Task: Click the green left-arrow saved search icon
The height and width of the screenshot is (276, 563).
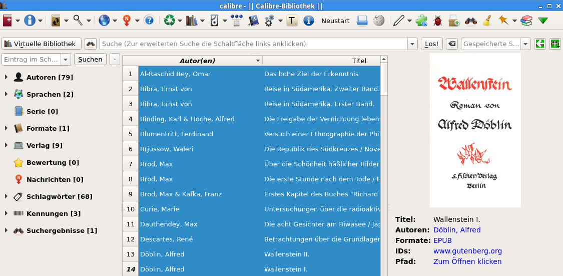Action: tap(539, 44)
